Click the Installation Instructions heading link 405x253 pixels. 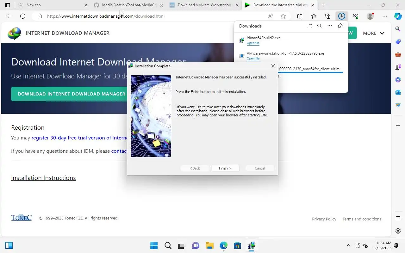point(43,178)
